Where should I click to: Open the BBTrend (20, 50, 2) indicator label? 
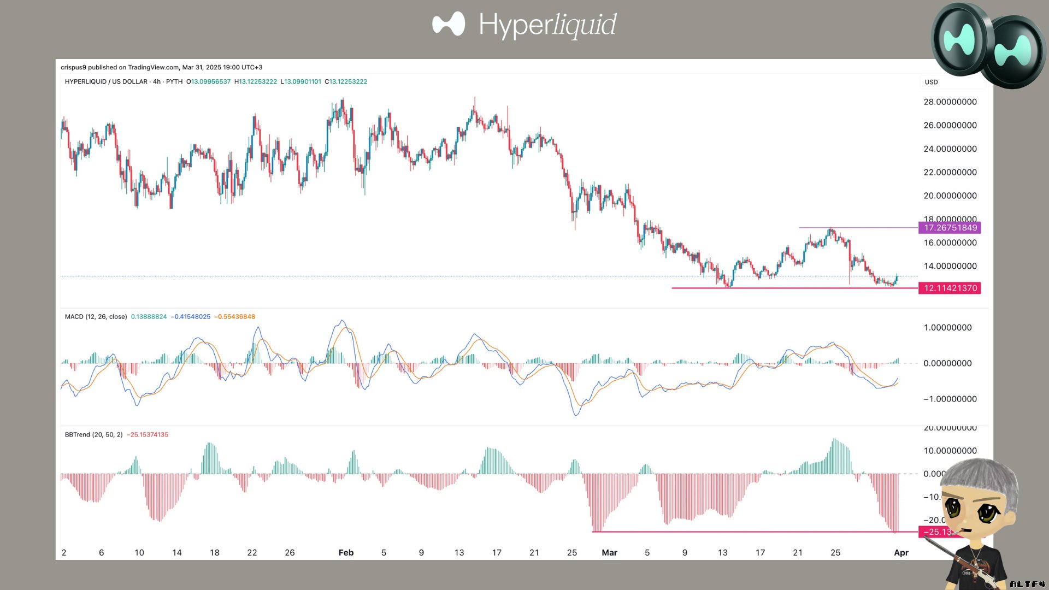coord(93,435)
